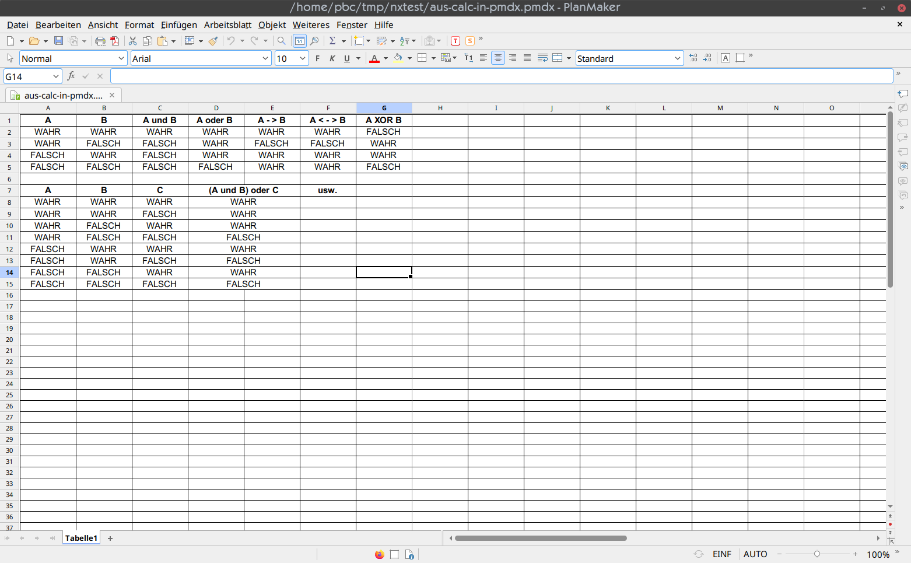This screenshot has width=911, height=563.
Task: Click the Firefox icon in status bar
Action: (x=379, y=554)
